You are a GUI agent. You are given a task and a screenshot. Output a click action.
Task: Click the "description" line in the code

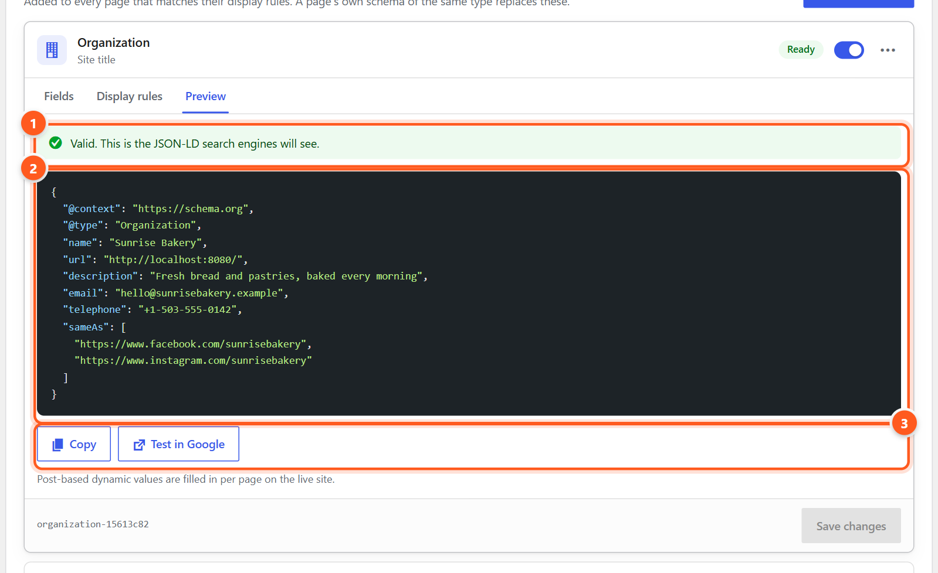coord(245,276)
